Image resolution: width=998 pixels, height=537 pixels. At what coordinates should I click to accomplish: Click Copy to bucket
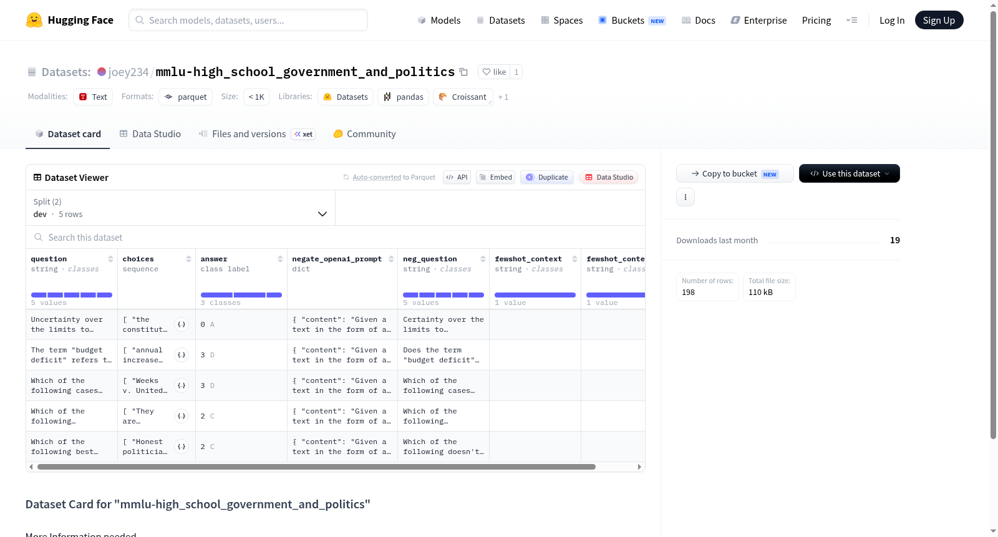click(735, 173)
